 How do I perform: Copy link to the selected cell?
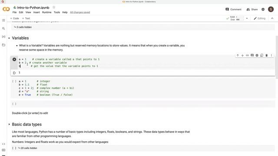247,55
